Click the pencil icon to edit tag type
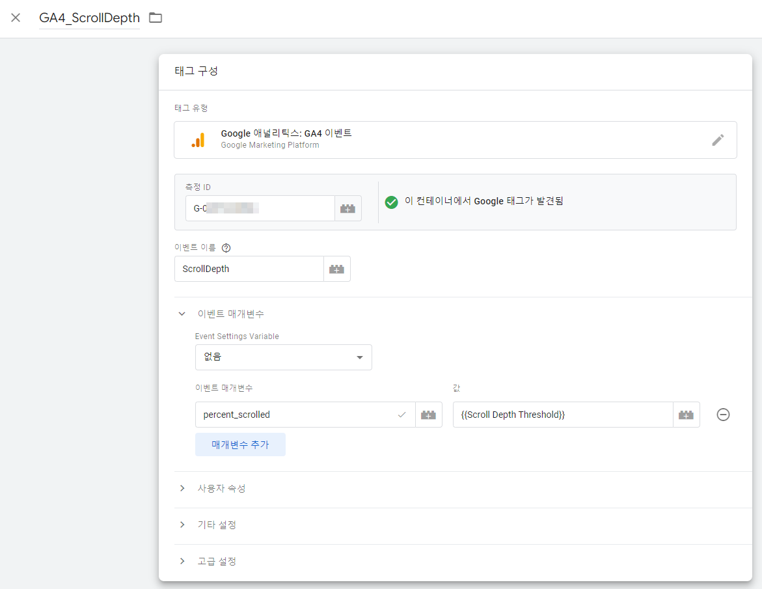The width and height of the screenshot is (762, 589). click(x=718, y=140)
